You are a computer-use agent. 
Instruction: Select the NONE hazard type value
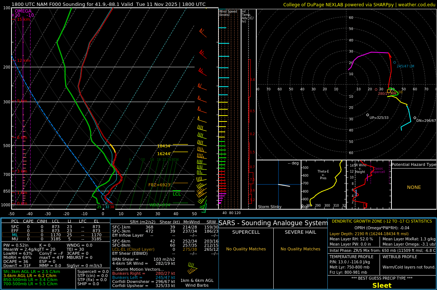pos(414,187)
